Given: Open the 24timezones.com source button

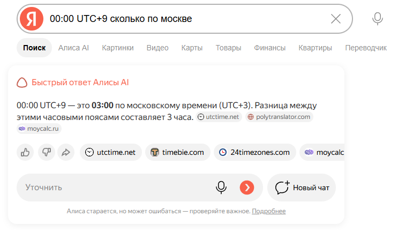Looking at the screenshot, I should pos(255,152).
